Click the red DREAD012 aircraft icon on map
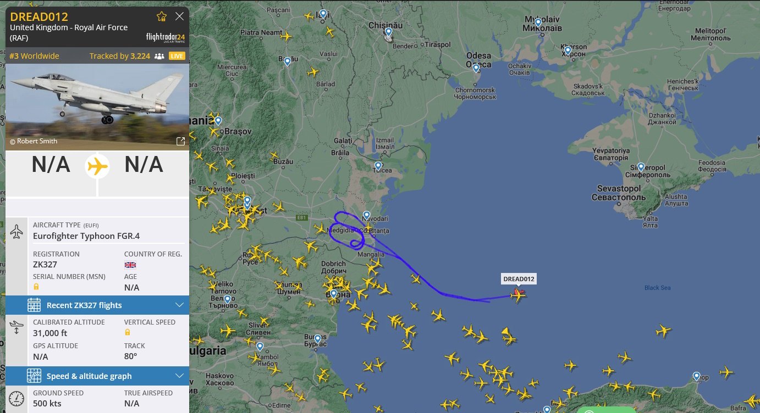The image size is (760, 413). [517, 295]
